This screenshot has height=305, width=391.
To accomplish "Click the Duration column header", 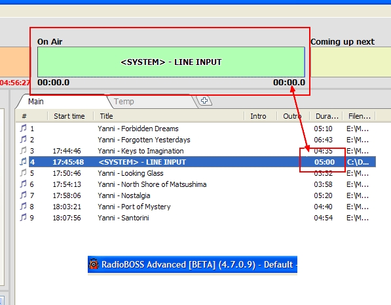I will coord(326,116).
